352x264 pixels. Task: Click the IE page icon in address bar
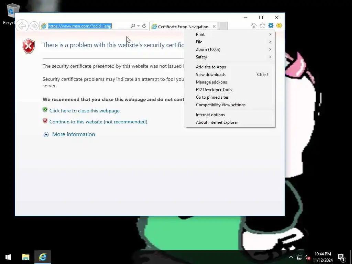[x=44, y=26]
